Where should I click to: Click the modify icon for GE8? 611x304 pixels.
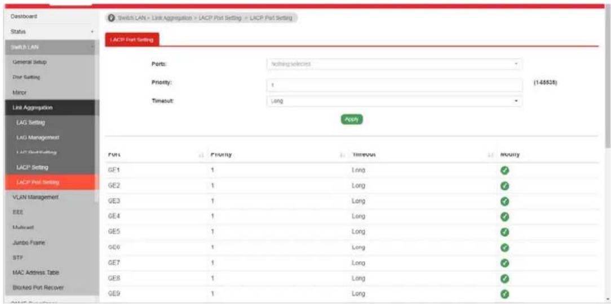(505, 279)
